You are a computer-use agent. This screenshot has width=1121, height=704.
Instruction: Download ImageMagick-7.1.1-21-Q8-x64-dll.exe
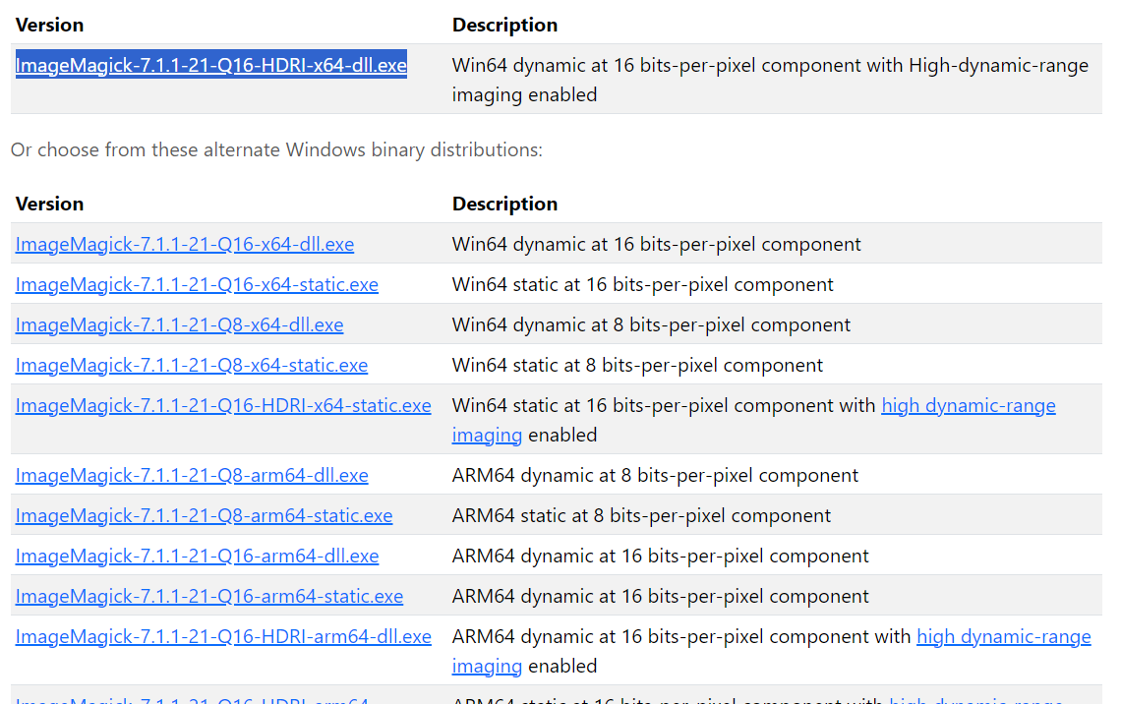point(179,325)
